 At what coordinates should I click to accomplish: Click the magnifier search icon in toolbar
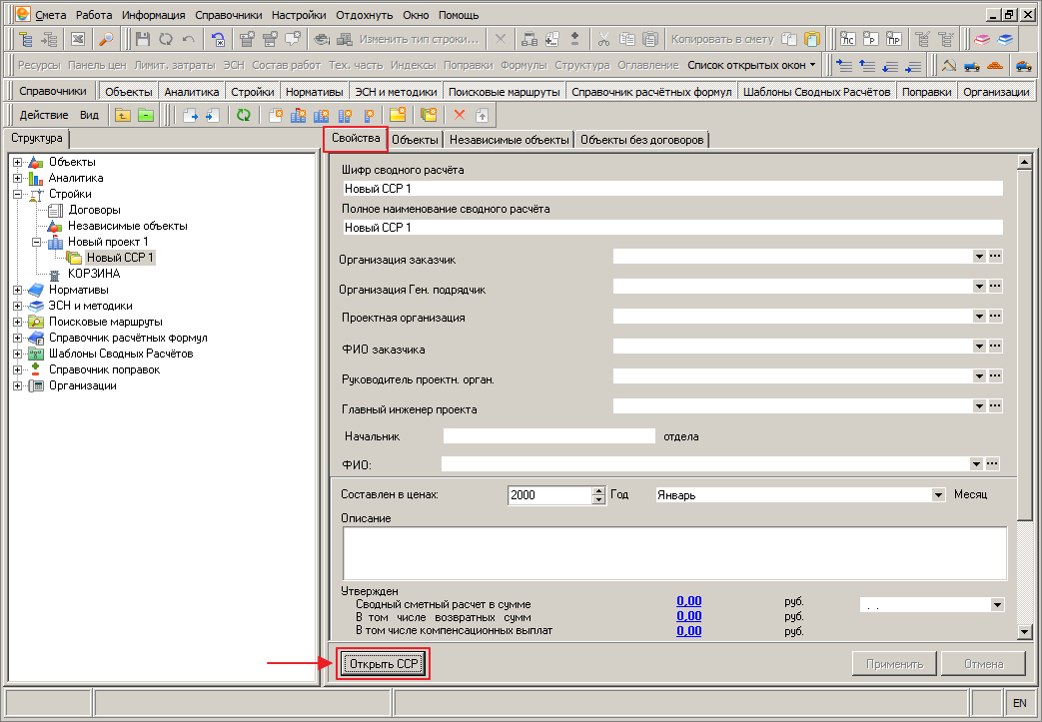pyautogui.click(x=106, y=39)
